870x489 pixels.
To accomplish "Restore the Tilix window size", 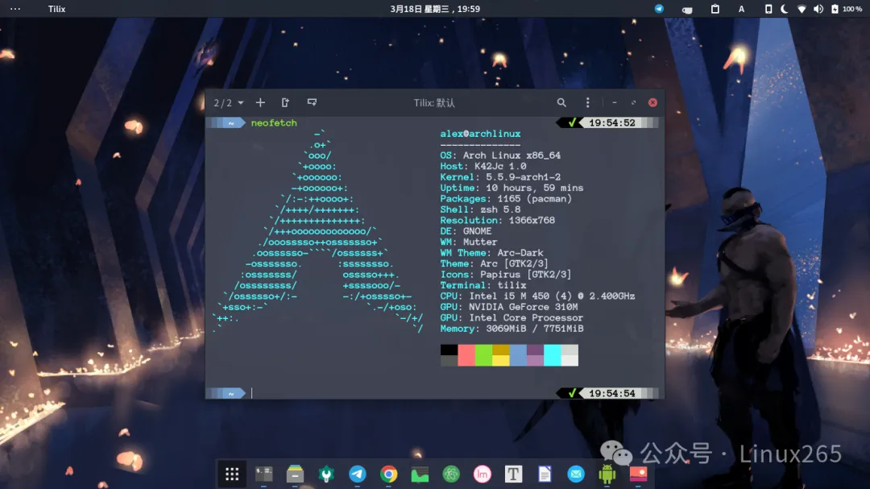I will (633, 102).
